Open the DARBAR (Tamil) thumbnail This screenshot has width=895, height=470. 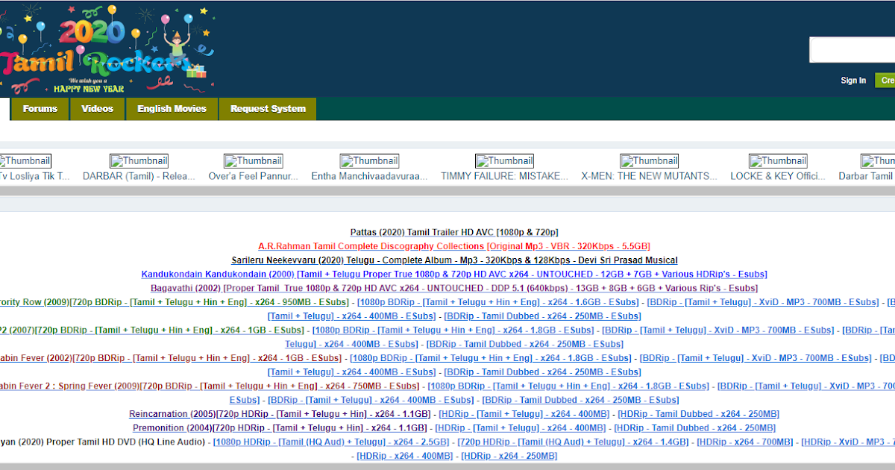(139, 160)
